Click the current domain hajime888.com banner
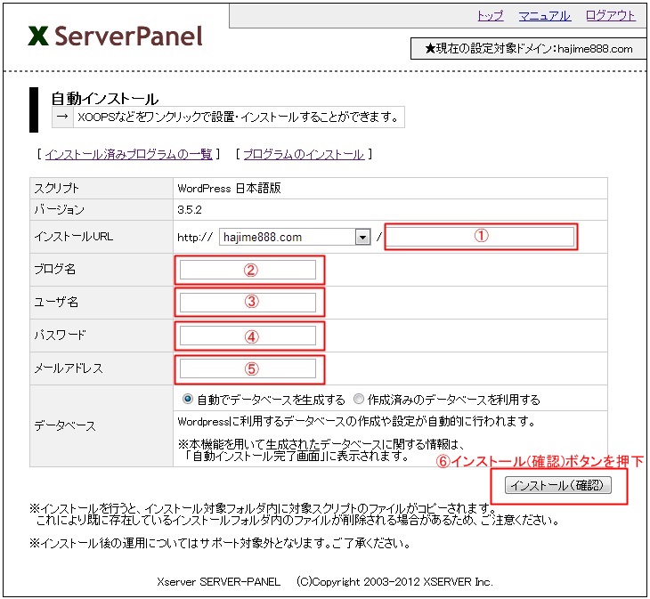The image size is (650, 599). (x=529, y=48)
